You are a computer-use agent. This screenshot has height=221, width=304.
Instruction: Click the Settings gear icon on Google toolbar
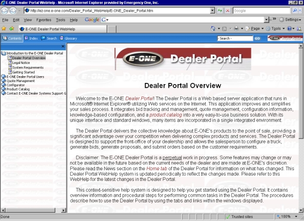(282, 20)
